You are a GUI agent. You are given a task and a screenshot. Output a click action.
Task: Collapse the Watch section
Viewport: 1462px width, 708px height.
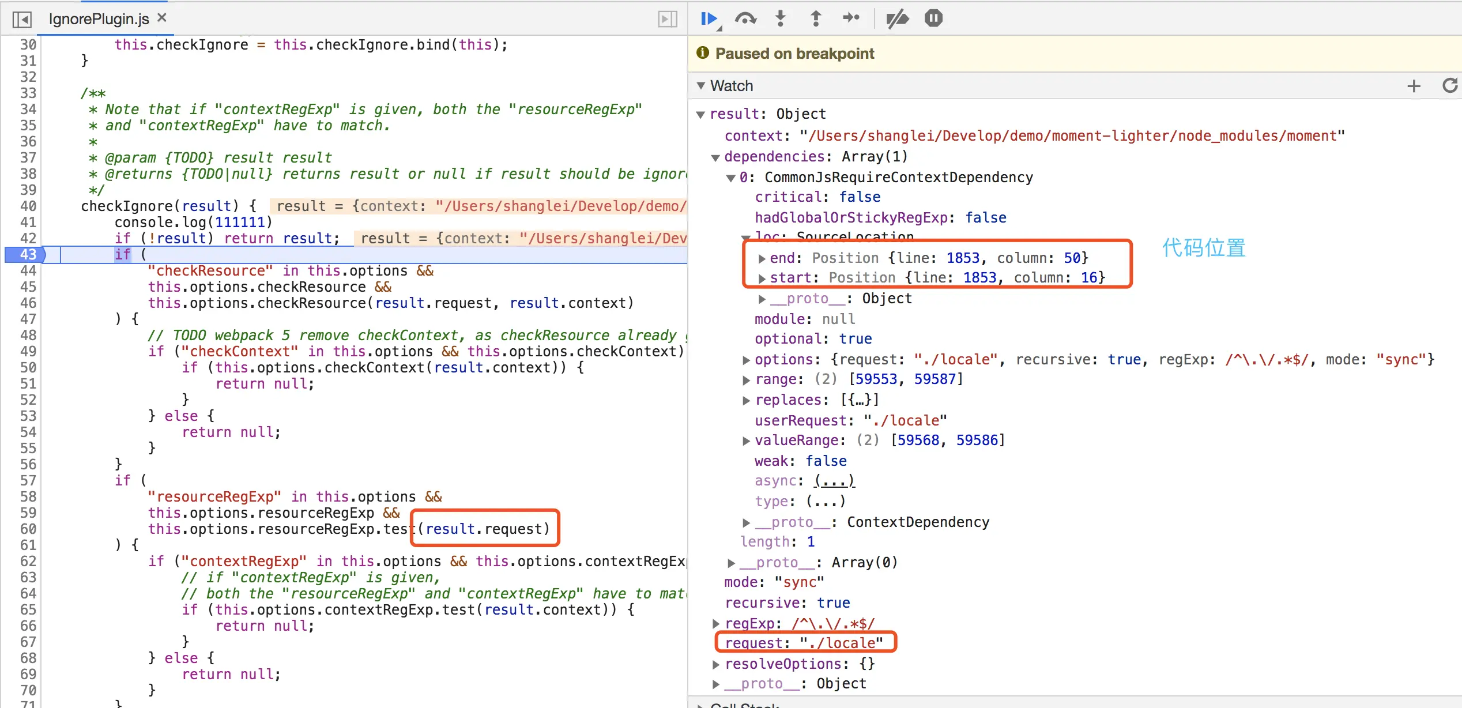(x=701, y=86)
